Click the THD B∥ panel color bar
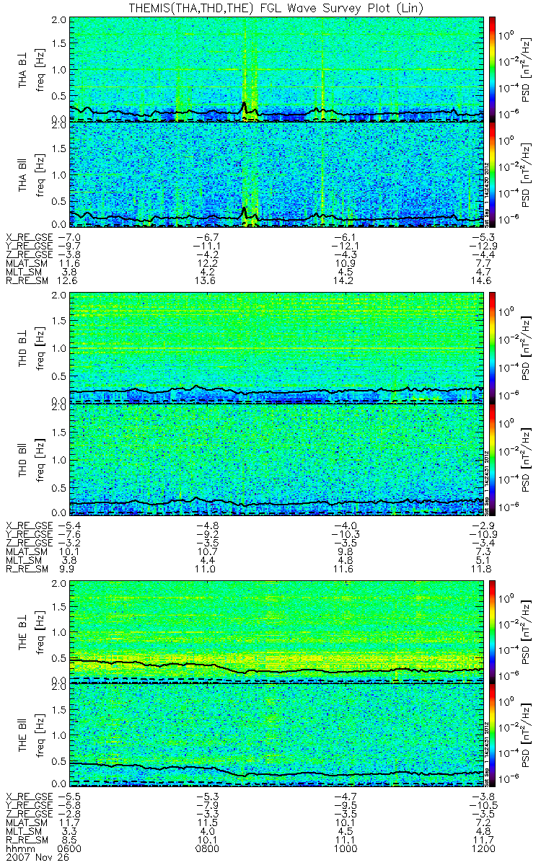This screenshot has width=541, height=865. point(493,459)
